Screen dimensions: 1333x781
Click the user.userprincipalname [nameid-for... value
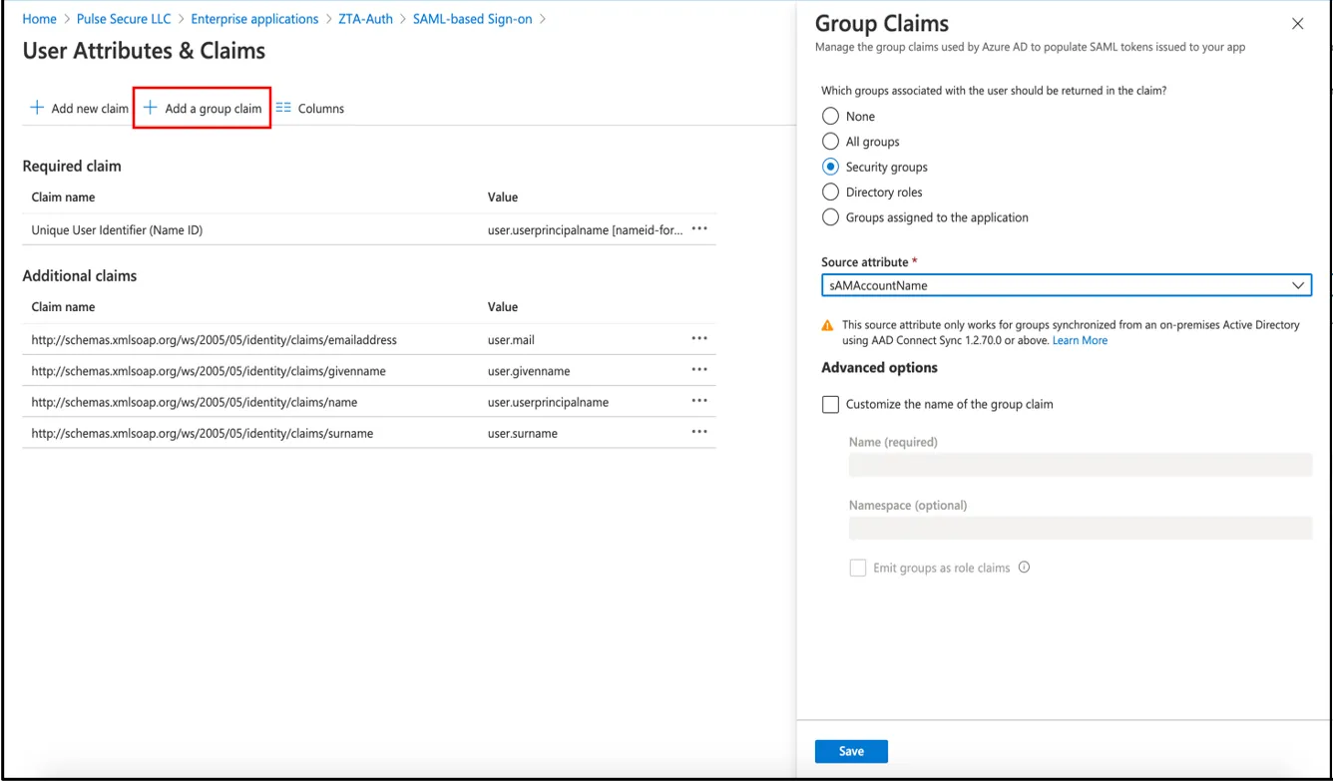pos(586,230)
